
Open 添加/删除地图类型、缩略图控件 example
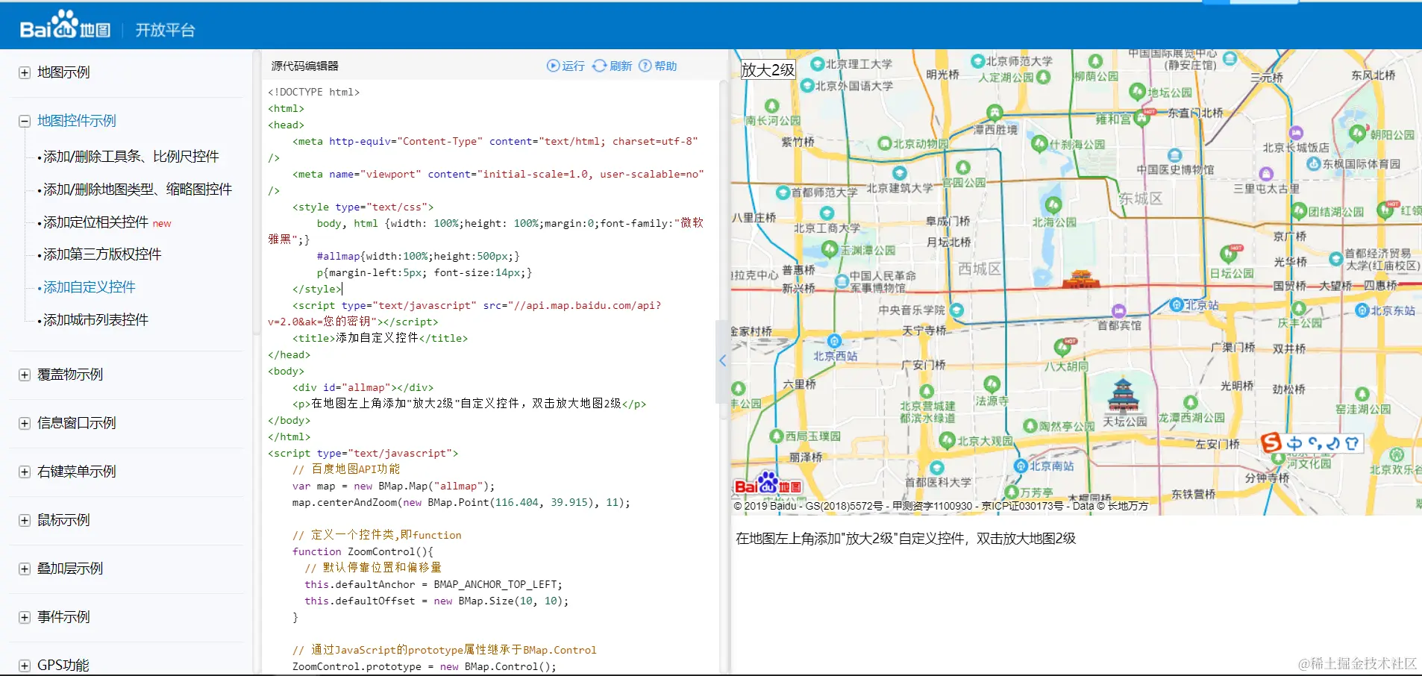(138, 190)
